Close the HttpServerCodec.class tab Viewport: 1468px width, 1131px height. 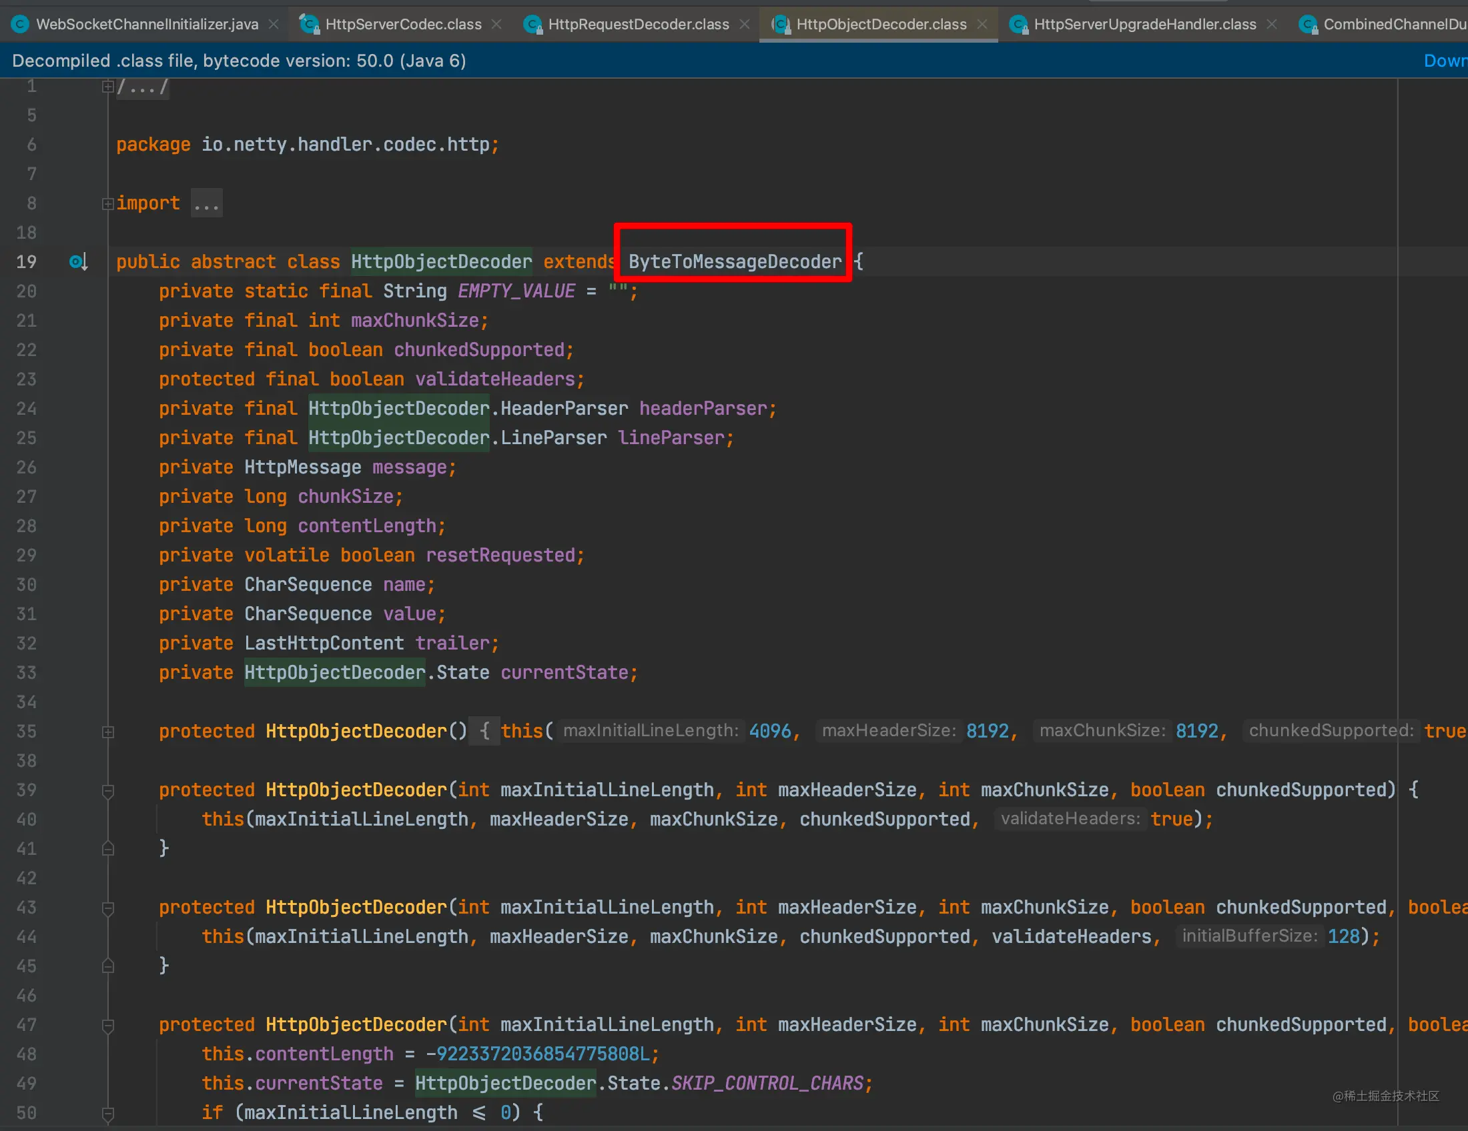click(x=496, y=24)
